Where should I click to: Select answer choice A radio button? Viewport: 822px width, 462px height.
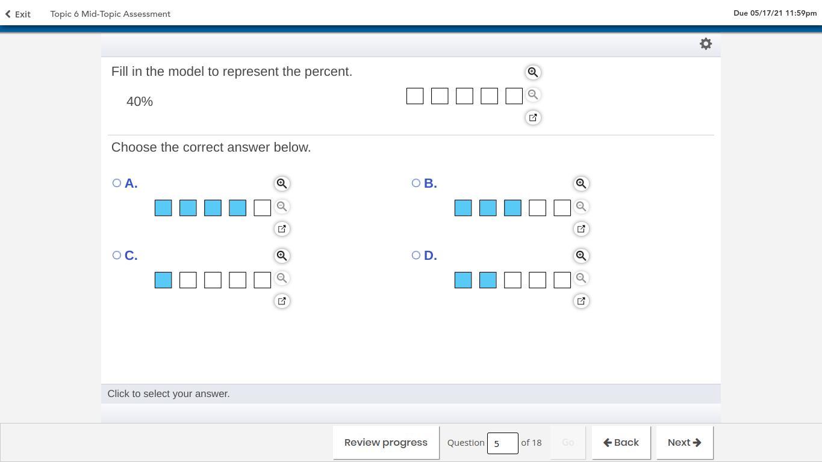pos(117,183)
